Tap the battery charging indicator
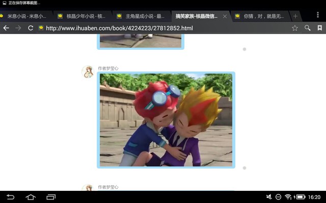The width and height of the screenshot is (326, 203). tap(300, 197)
